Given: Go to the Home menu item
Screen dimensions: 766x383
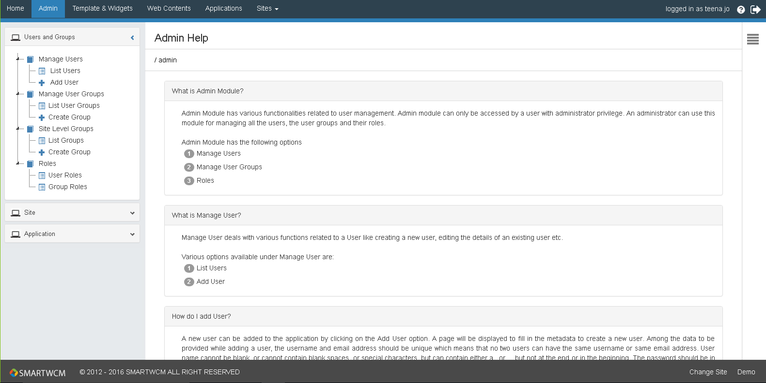Looking at the screenshot, I should tap(16, 9).
